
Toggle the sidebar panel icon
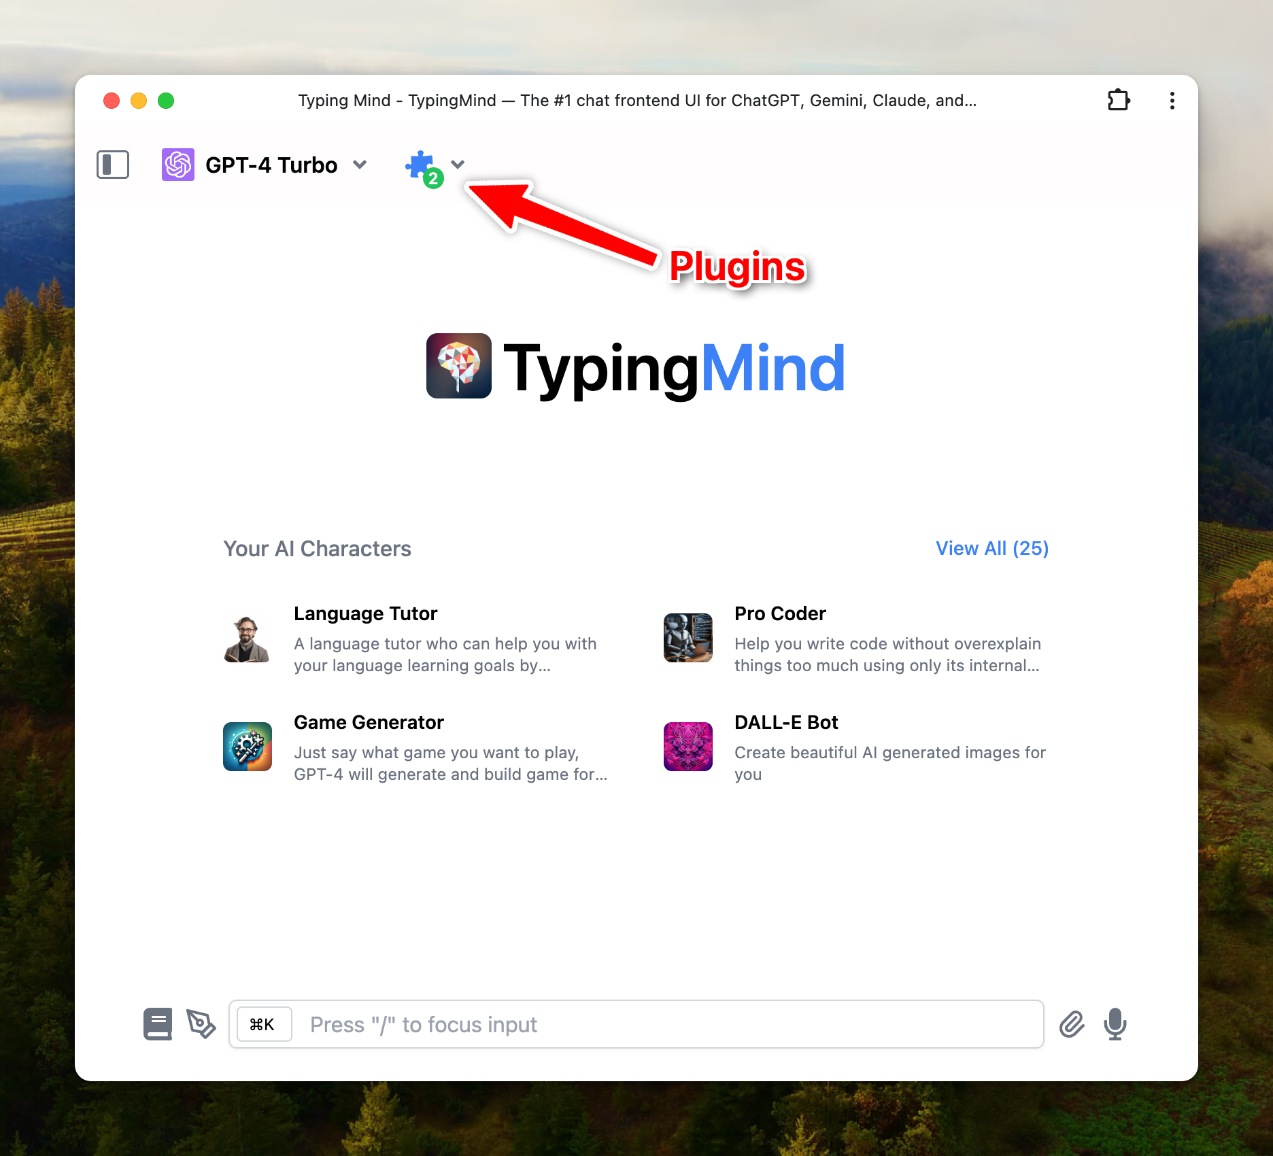(113, 165)
